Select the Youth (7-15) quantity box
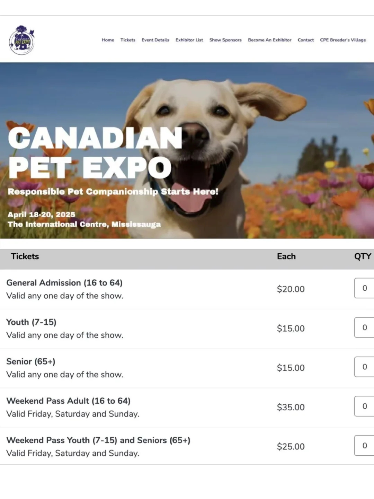Screen dimensions: 374x499 pos(364,327)
